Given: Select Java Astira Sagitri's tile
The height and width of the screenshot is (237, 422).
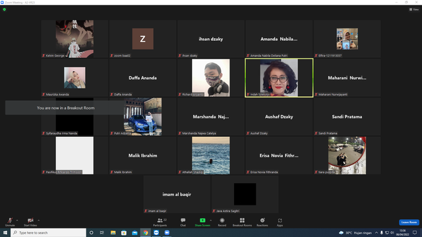Looking at the screenshot, I should pyautogui.click(x=245, y=194).
